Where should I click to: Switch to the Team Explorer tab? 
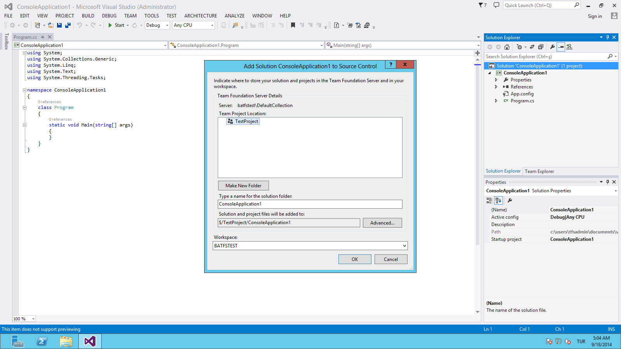point(539,171)
